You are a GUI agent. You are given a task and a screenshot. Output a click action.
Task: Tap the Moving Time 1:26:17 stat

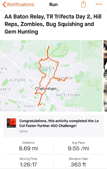tap(28, 162)
